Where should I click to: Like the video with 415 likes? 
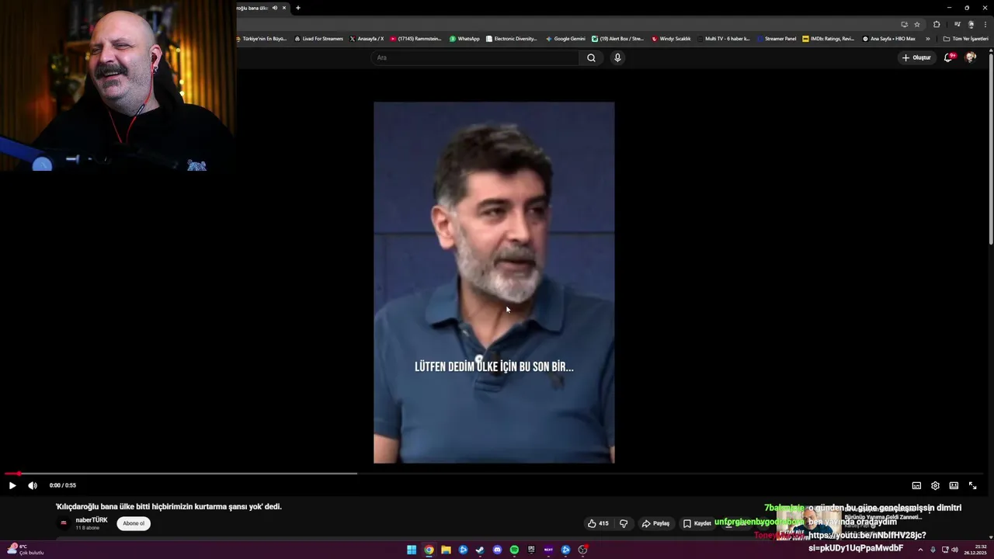click(x=598, y=523)
